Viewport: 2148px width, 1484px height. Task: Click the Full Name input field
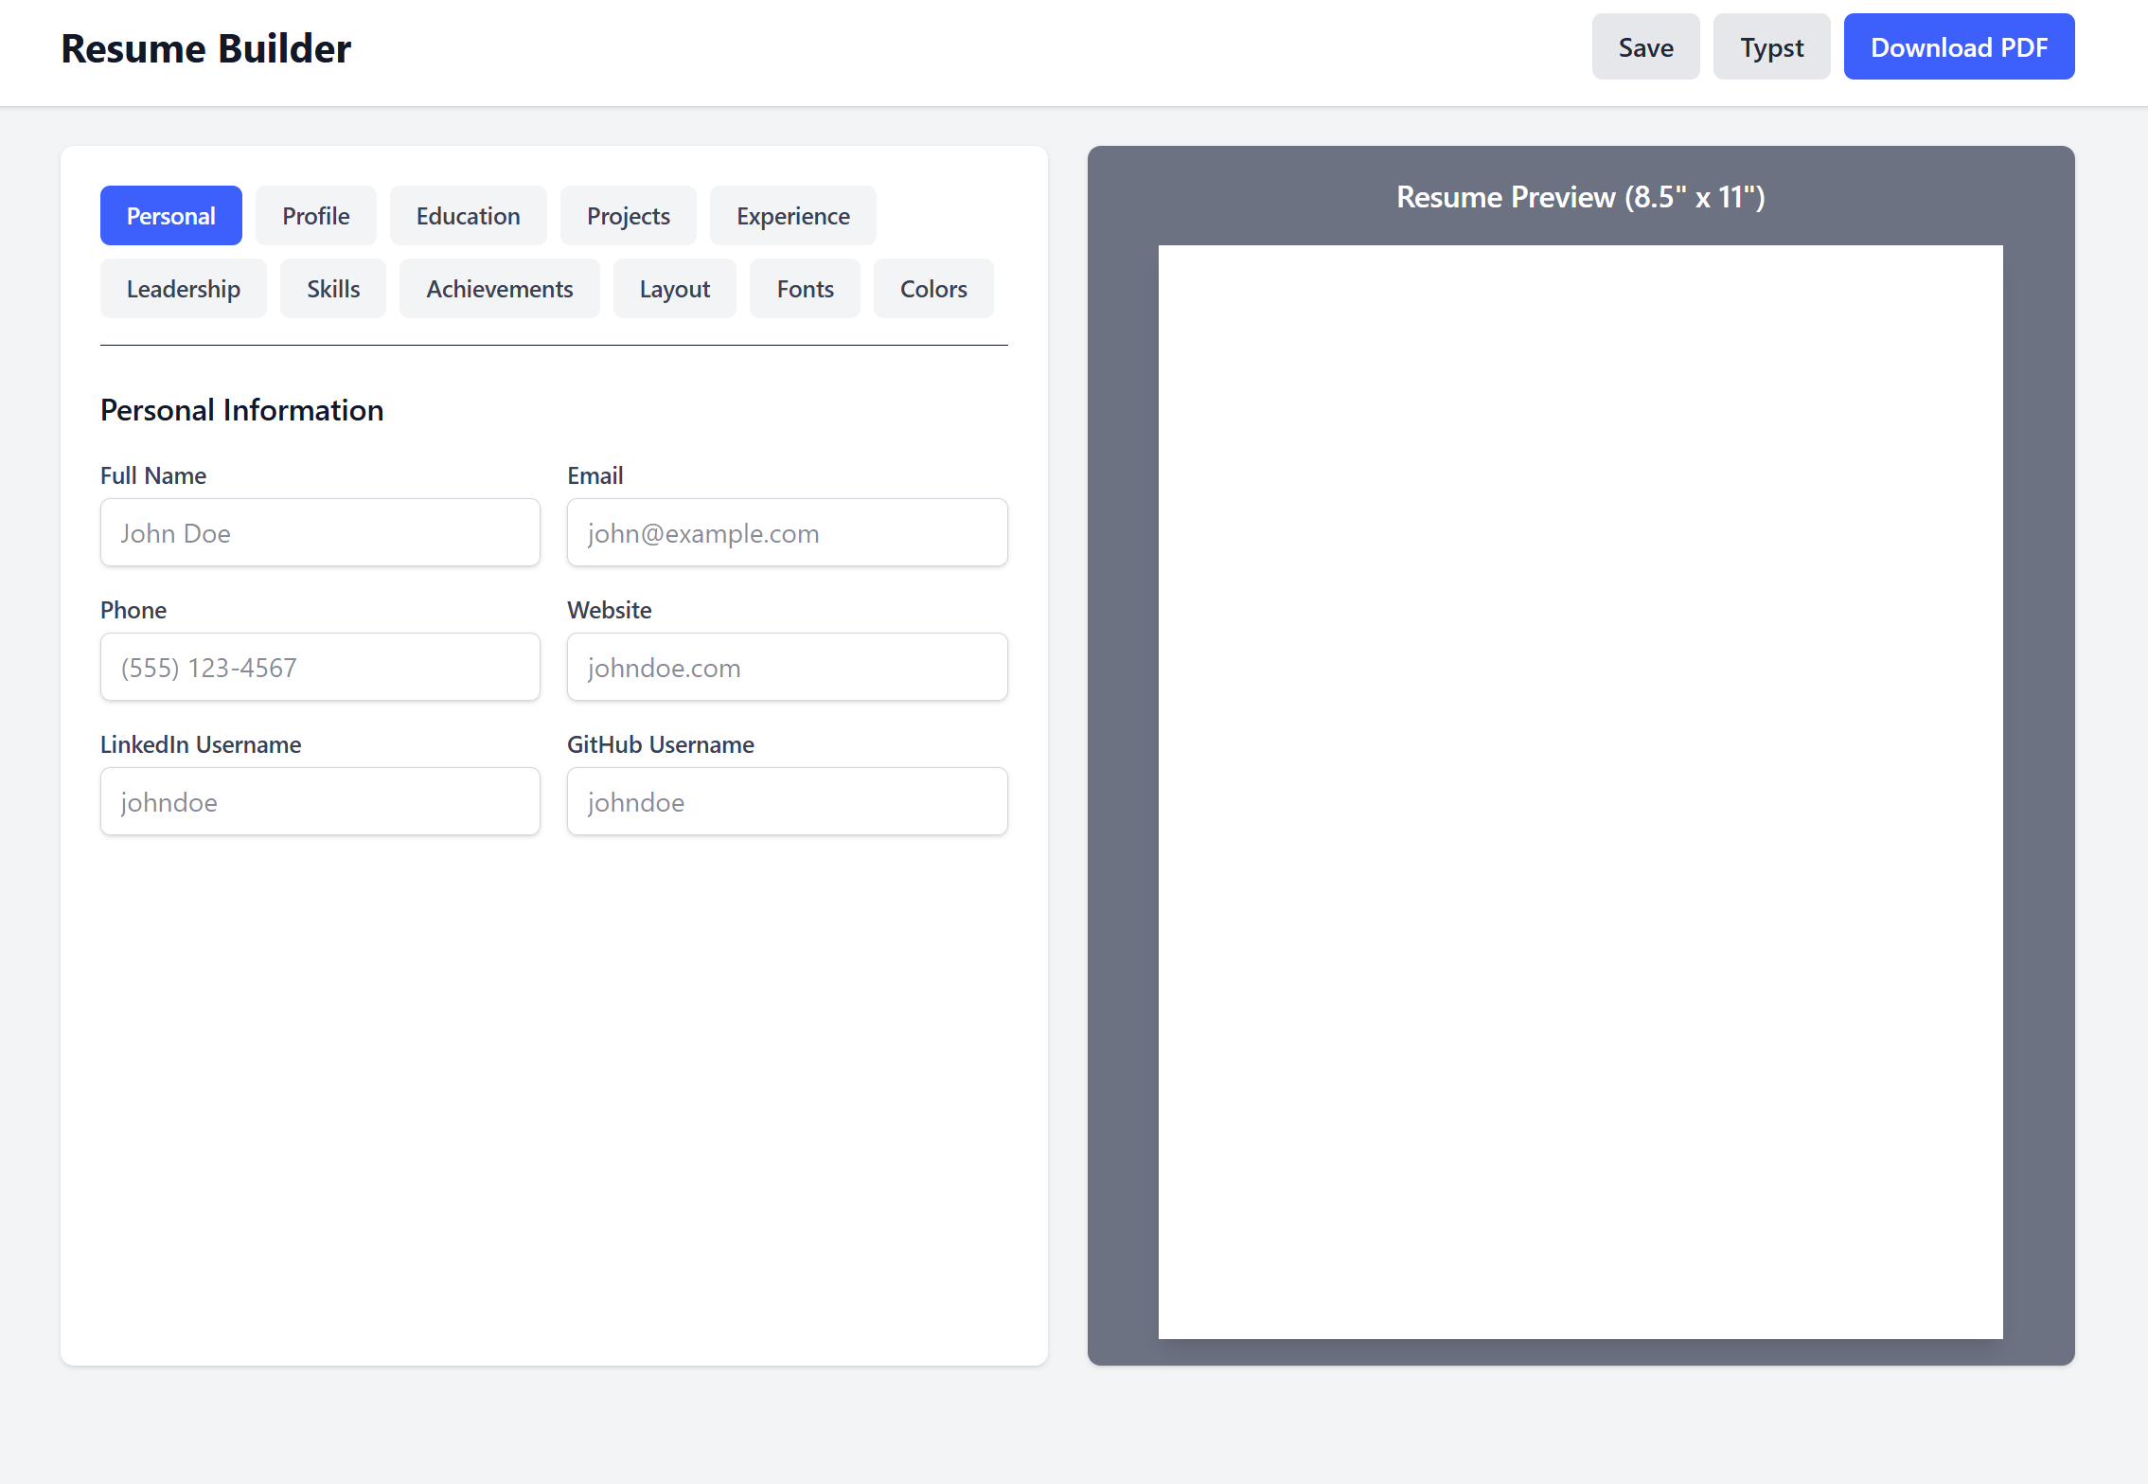point(320,532)
